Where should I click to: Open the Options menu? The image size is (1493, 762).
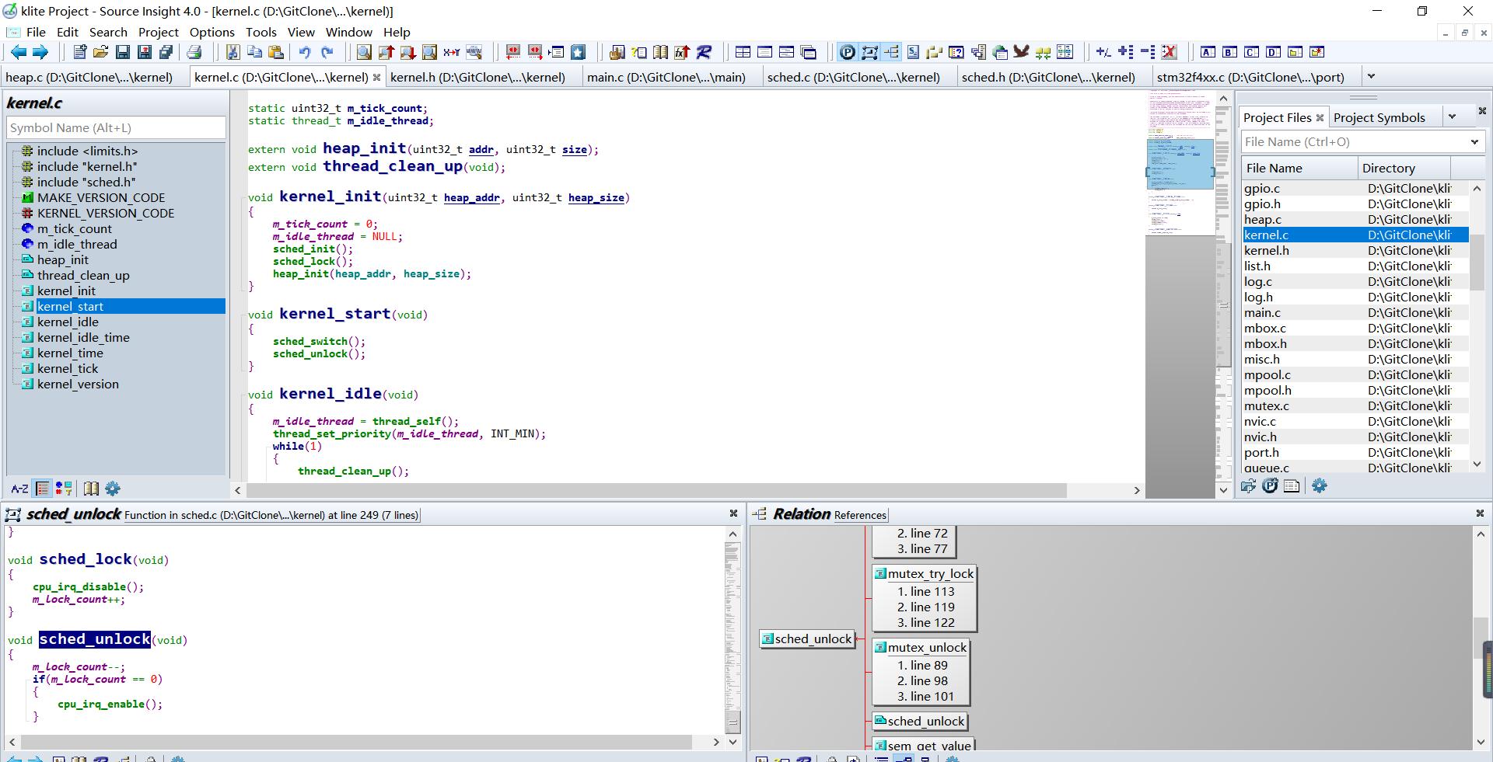212,32
